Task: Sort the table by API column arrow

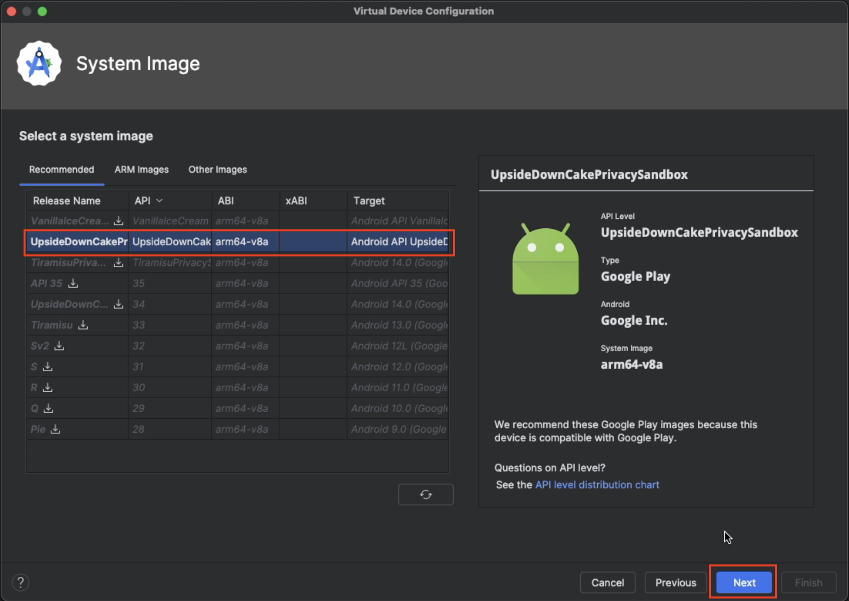Action: pos(160,200)
